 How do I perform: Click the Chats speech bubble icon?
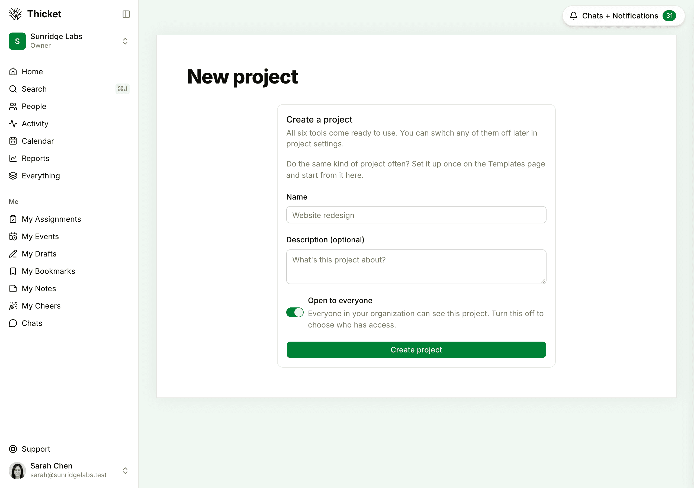13,323
